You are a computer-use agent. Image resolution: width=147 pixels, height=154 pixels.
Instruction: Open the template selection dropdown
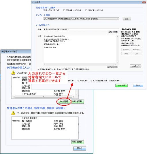(x=81, y=19)
